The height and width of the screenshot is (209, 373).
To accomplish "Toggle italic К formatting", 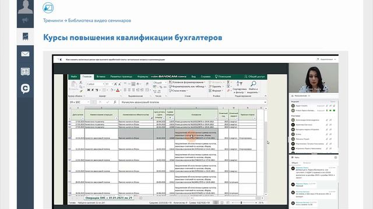I will pyautogui.click(x=93, y=90).
